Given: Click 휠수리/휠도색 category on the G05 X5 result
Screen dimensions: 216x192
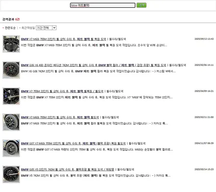Looking at the screenshot, I should 126,169.
